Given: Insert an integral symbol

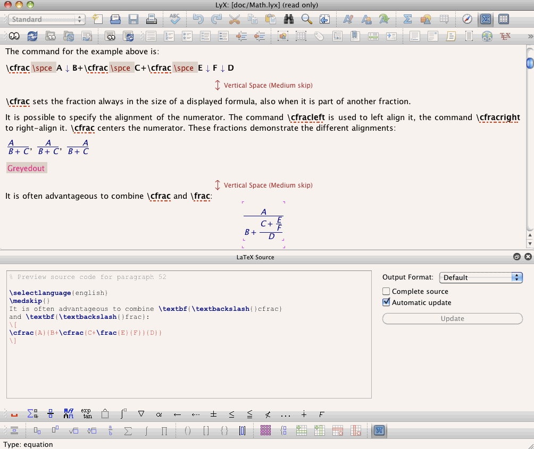Looking at the screenshot, I should click(146, 430).
